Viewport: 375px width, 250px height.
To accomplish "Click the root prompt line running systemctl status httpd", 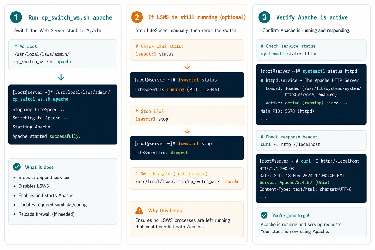I will (x=308, y=71).
